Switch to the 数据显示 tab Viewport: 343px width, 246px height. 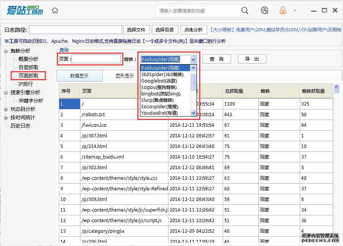tap(79, 76)
